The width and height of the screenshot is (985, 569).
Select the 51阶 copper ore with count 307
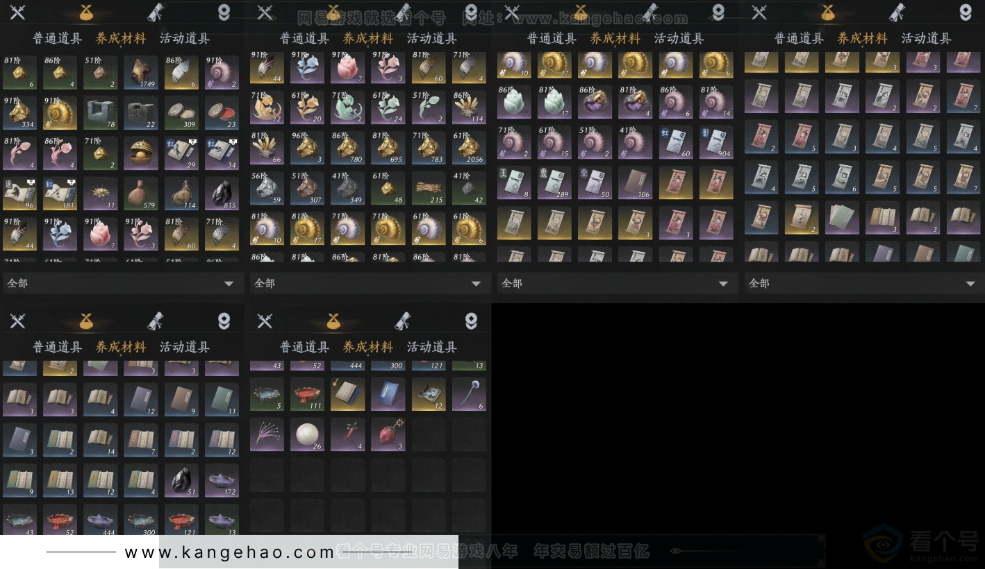click(307, 188)
